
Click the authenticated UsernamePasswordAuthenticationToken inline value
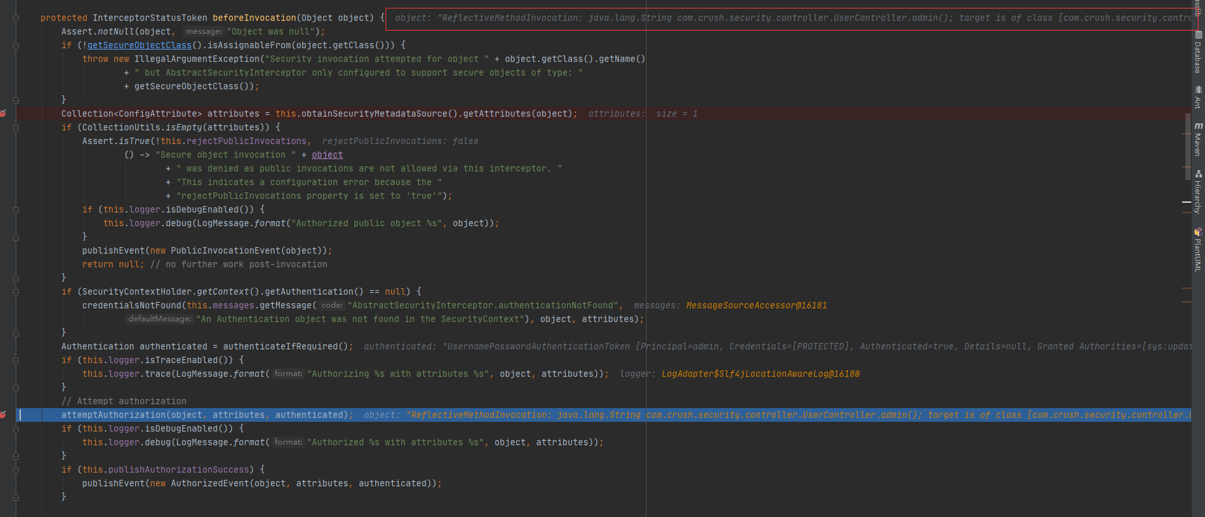pyautogui.click(x=778, y=346)
